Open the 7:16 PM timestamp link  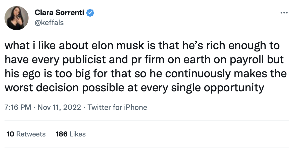pos(18,107)
